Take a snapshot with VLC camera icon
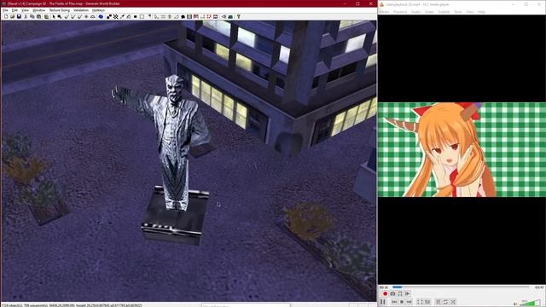This screenshot has width=546, height=307. tap(392, 293)
